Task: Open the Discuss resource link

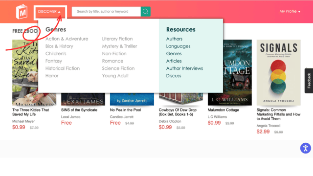Action: (174, 76)
